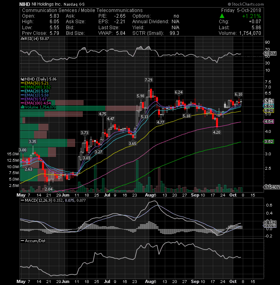Click the 3.52 EMA200 axis tag
Image resolution: width=280 pixels, height=285 pixels.
[269, 141]
